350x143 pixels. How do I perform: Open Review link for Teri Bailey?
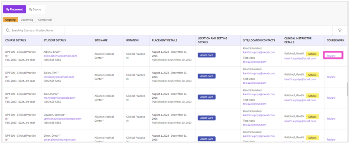click(331, 77)
